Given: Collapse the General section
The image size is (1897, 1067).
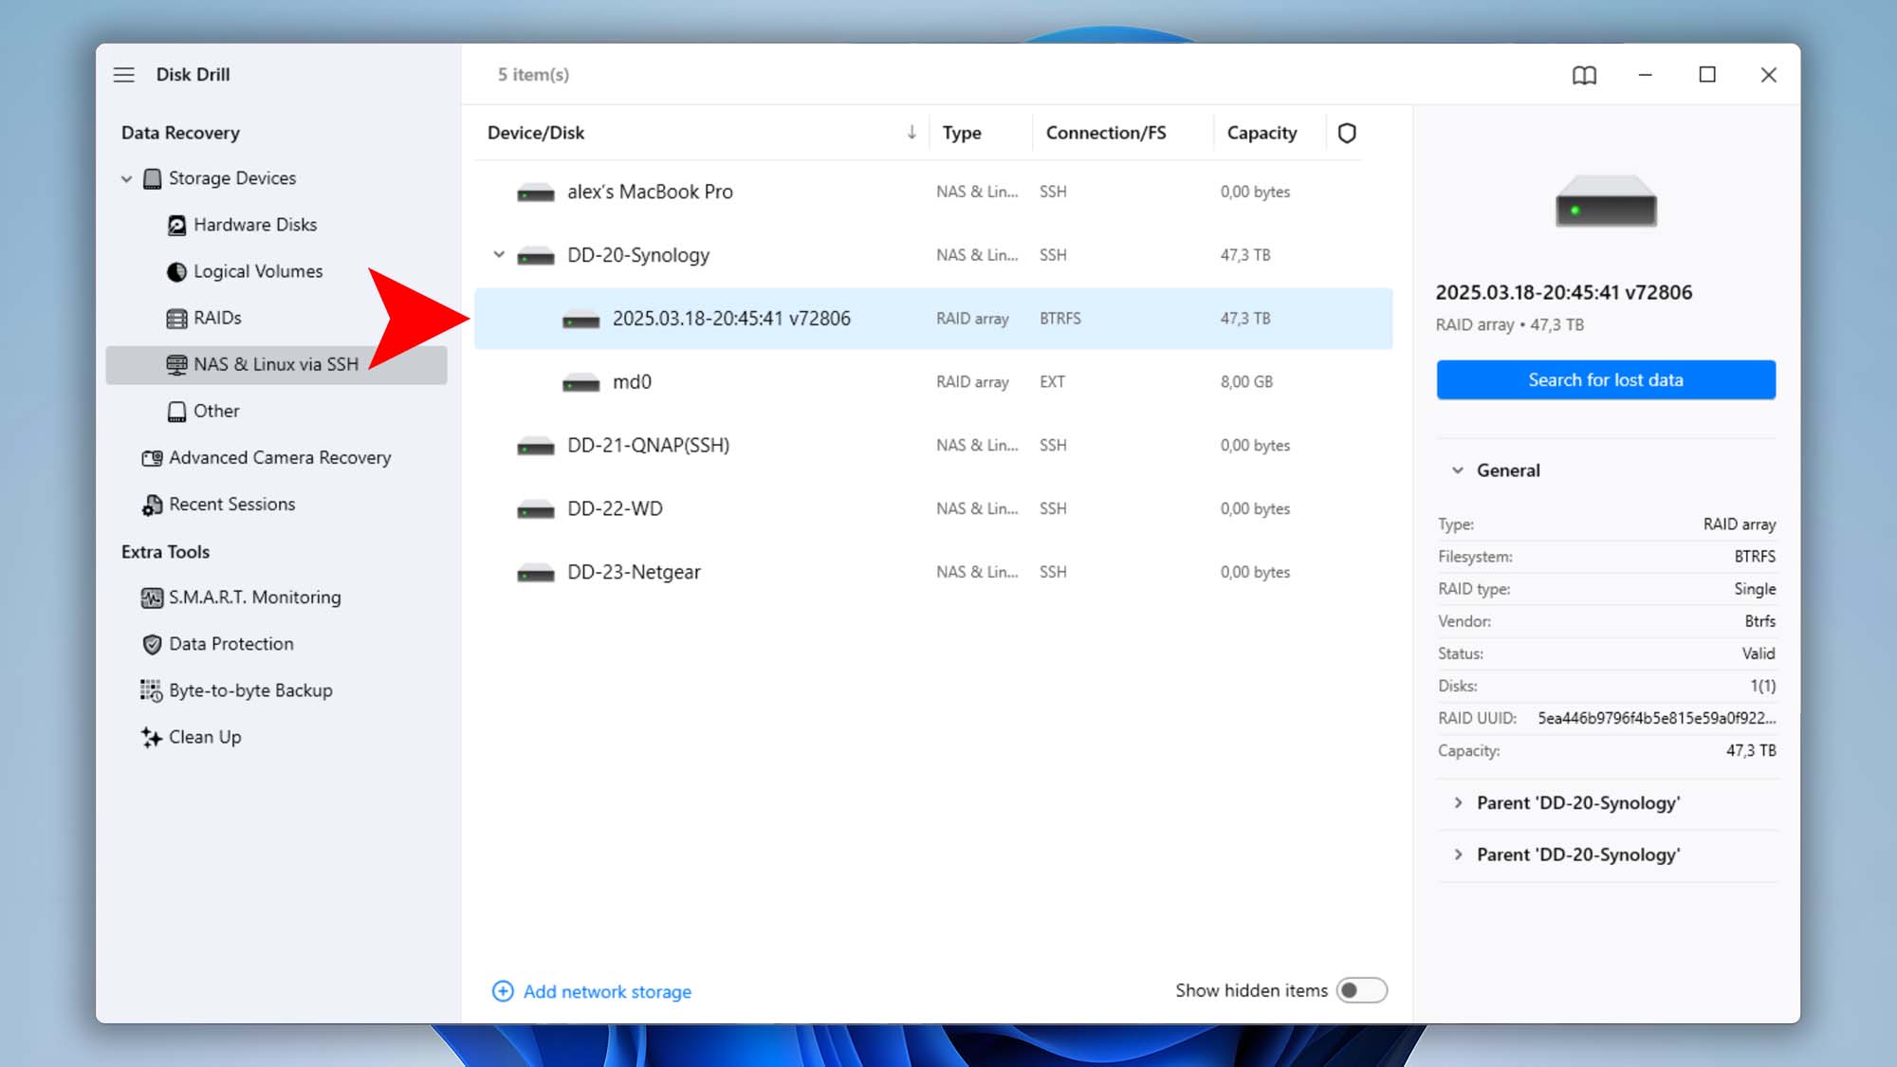Looking at the screenshot, I should [x=1458, y=470].
